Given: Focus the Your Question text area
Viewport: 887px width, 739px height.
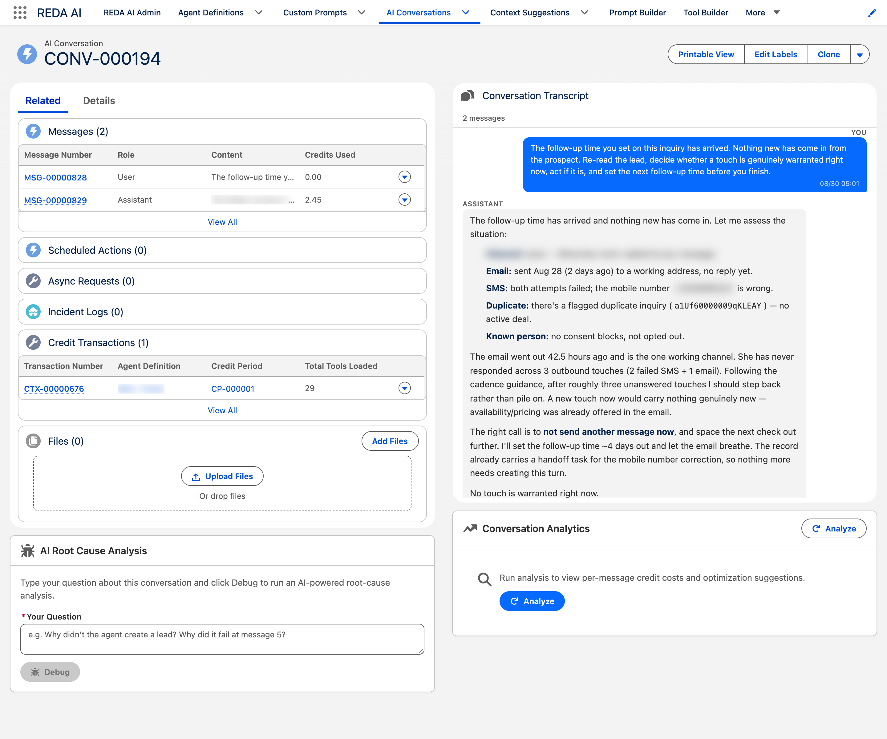Looking at the screenshot, I should [x=222, y=639].
